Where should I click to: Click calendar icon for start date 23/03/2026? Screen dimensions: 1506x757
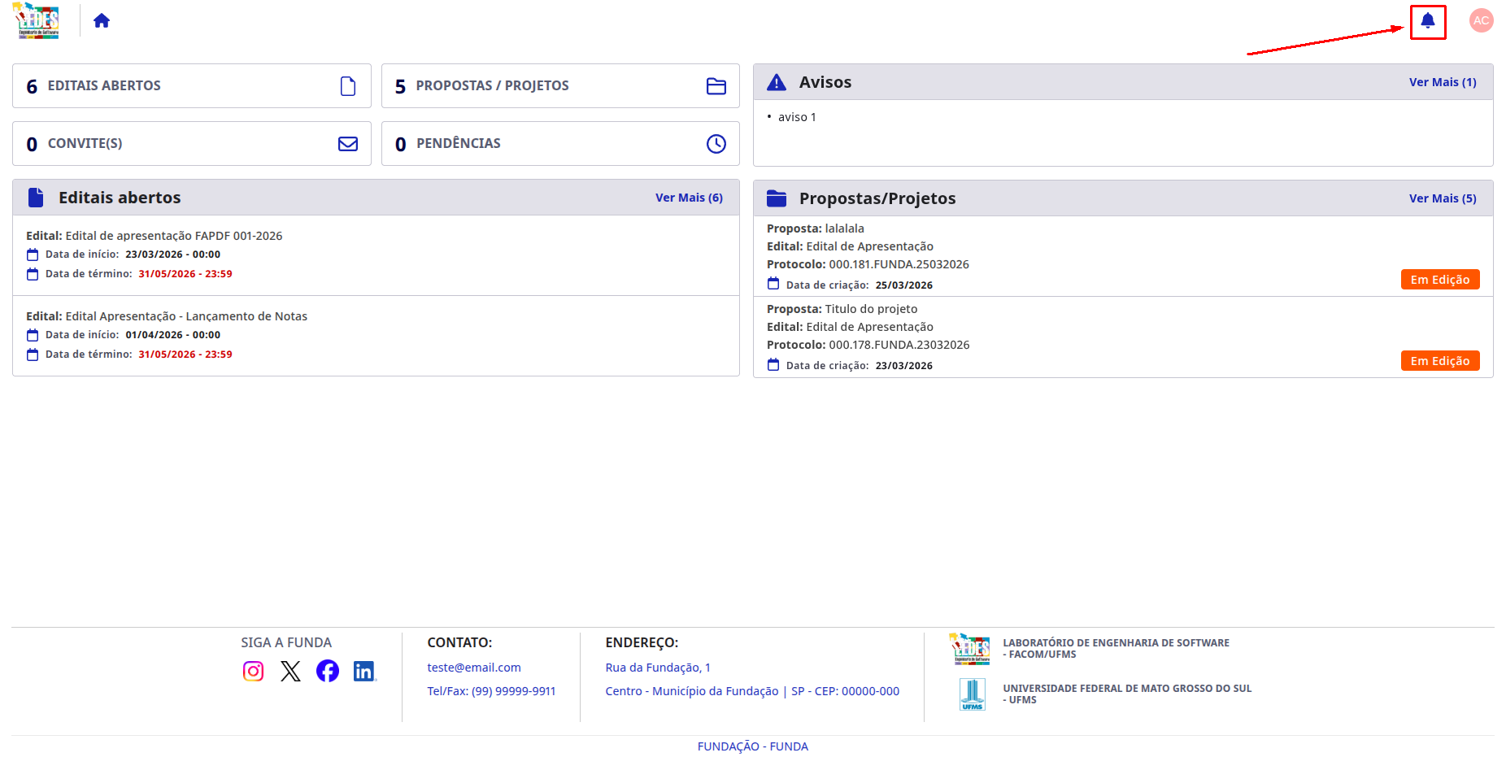tap(33, 255)
